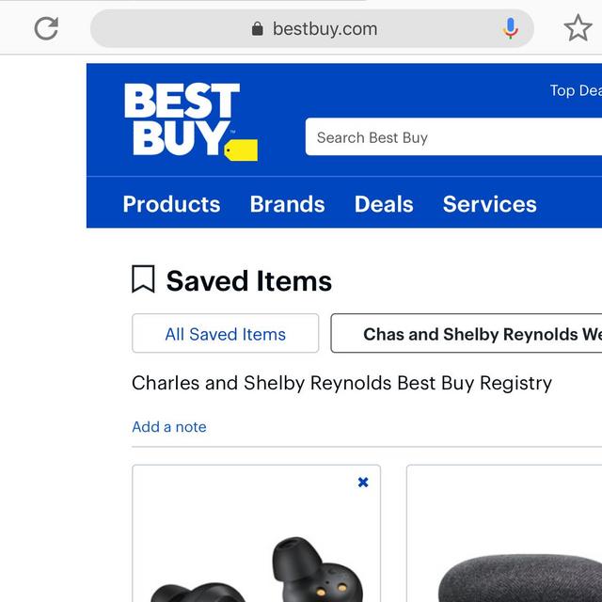
Task: Click the Search Best Buy input field
Action: click(451, 137)
